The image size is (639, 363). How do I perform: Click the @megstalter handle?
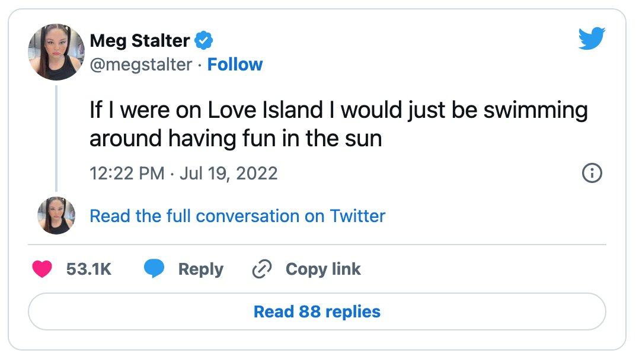click(x=141, y=65)
